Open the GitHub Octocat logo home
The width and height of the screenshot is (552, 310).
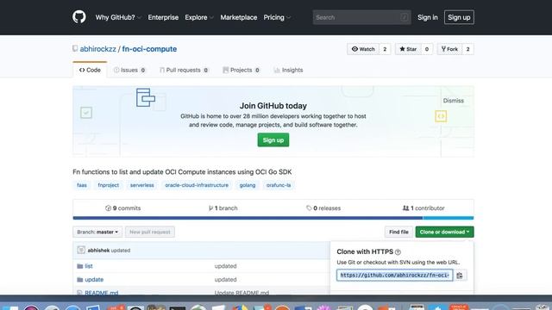[78, 17]
